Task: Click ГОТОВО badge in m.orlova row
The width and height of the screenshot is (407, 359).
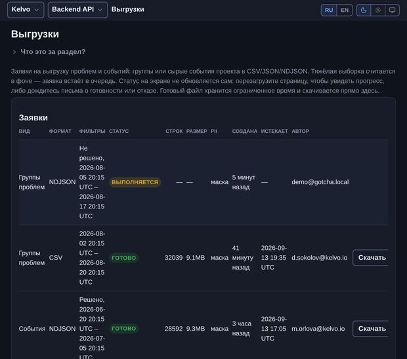Action: (123, 328)
